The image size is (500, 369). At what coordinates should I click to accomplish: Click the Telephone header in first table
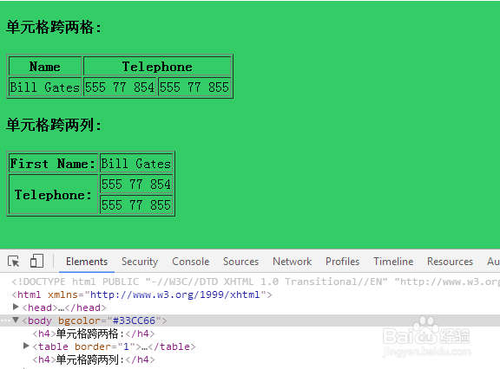click(157, 66)
